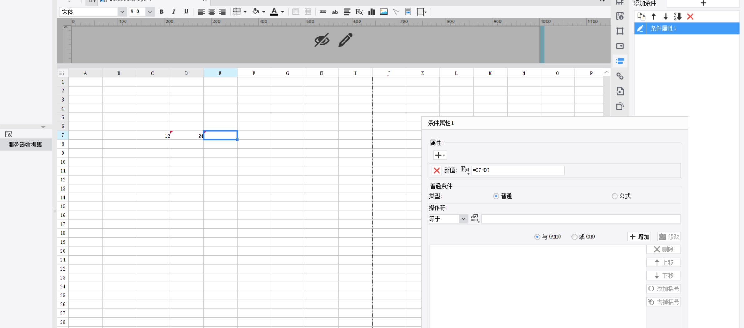
Task: Choose the 或(OR) radio option
Action: [574, 237]
